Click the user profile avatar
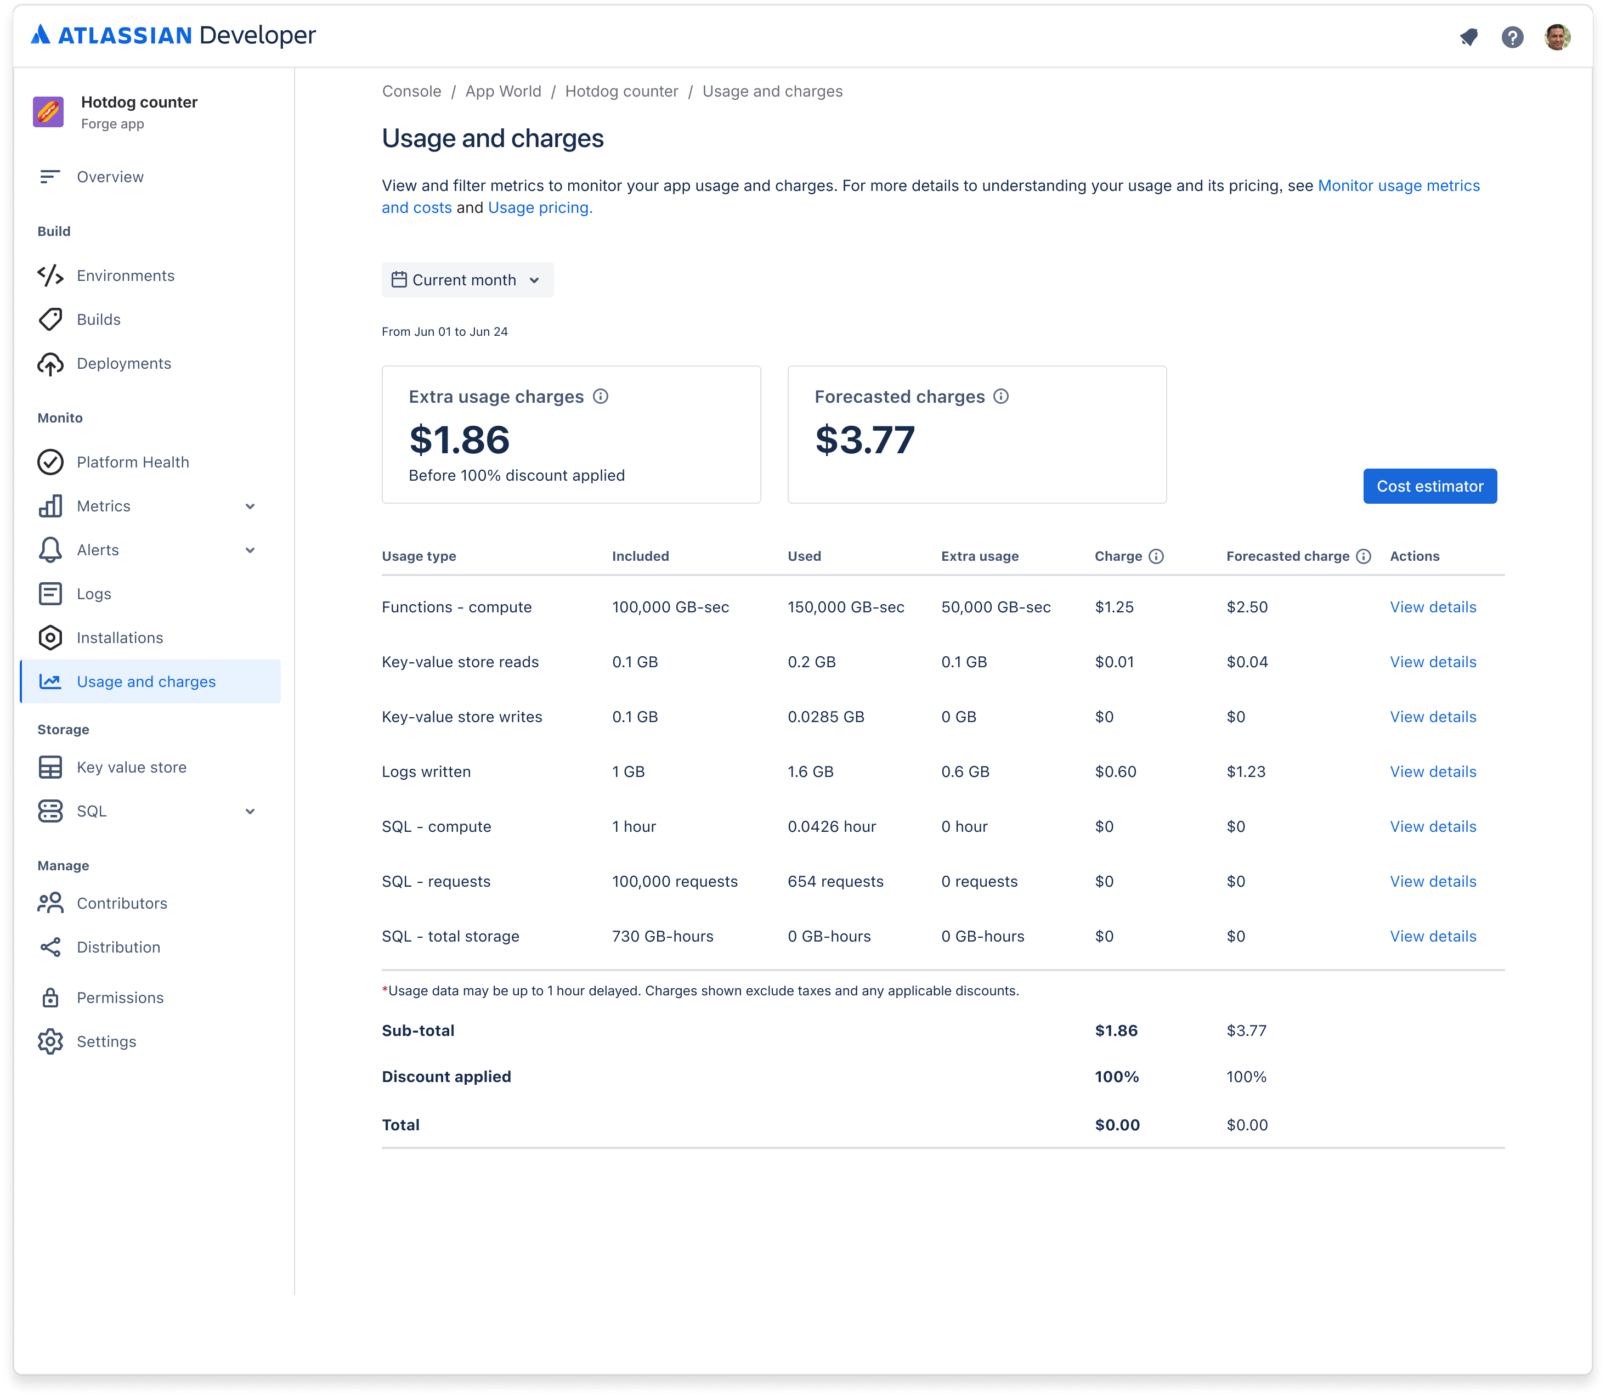 click(x=1557, y=37)
